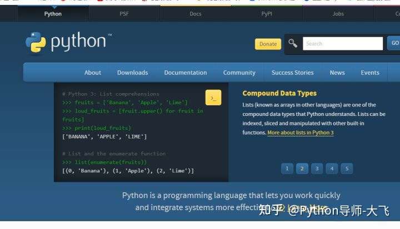
Task: Open the News menu
Action: coord(337,73)
